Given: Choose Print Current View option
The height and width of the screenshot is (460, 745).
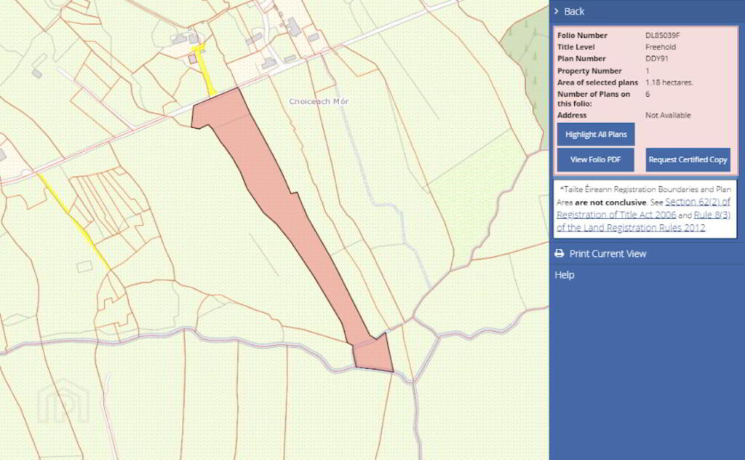Looking at the screenshot, I should pos(607,254).
